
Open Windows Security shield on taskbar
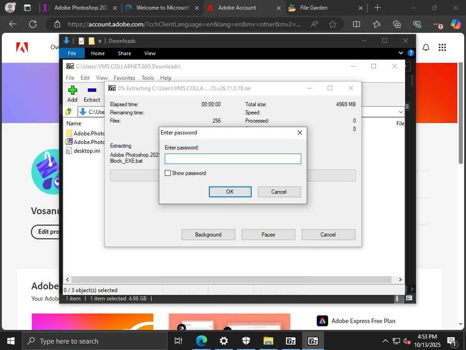click(246, 341)
